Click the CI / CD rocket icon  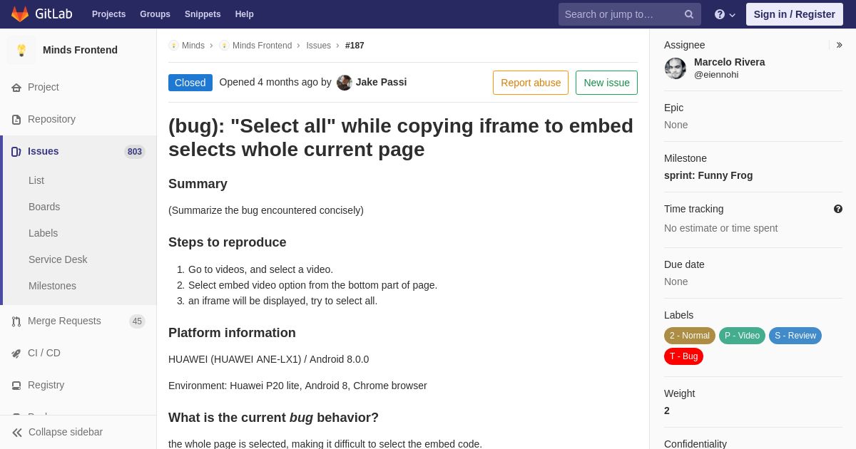point(16,353)
